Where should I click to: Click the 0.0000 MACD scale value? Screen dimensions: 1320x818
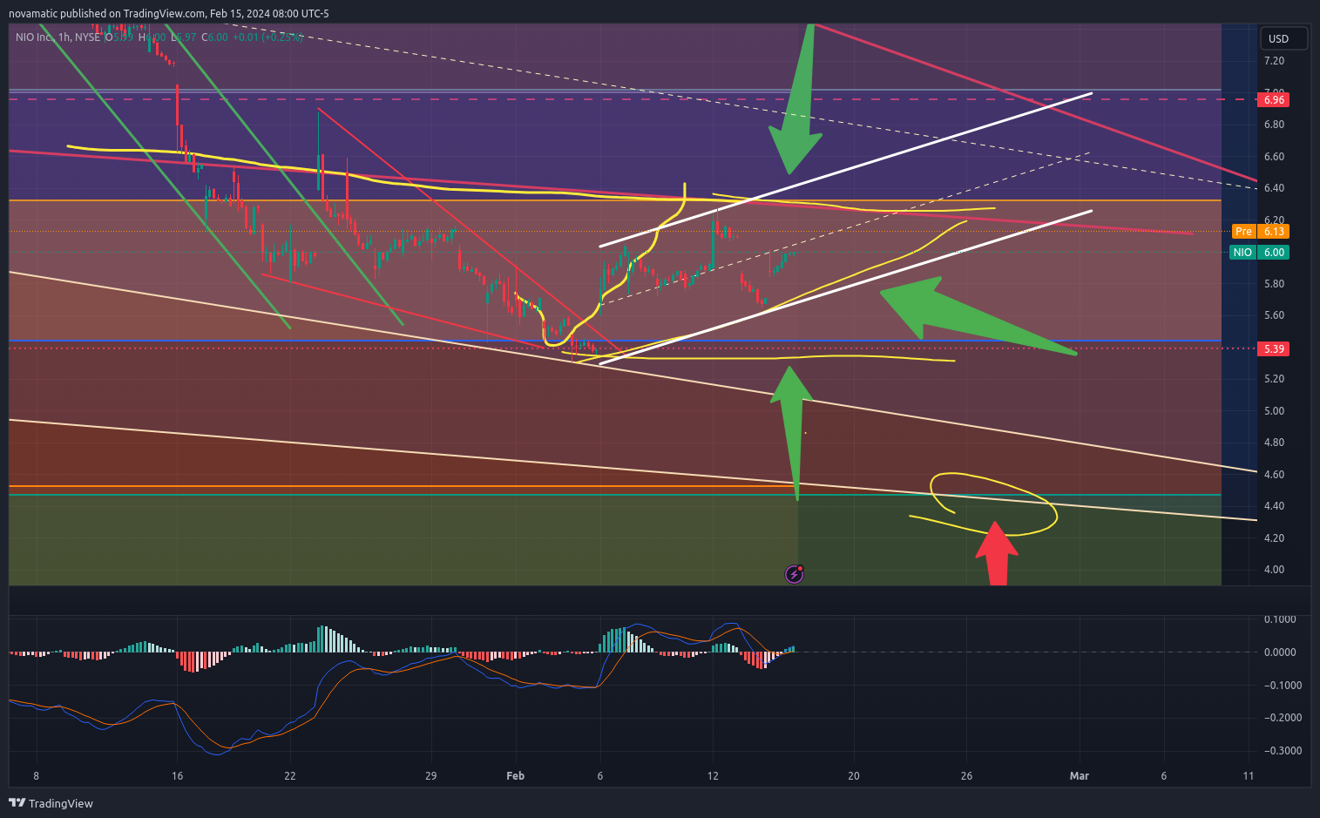click(1280, 652)
